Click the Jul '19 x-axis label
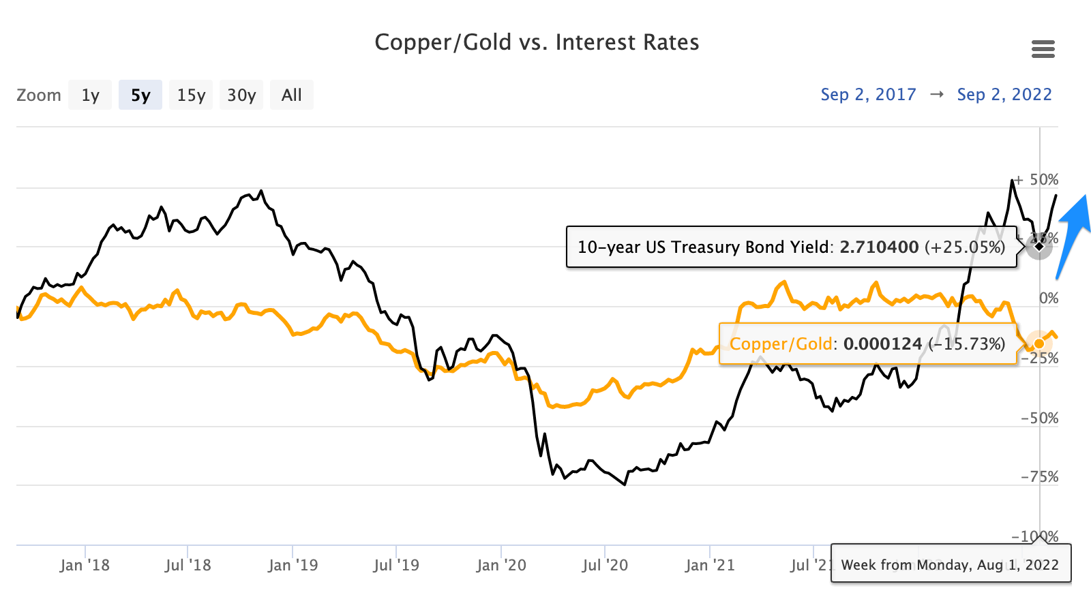 pyautogui.click(x=396, y=565)
